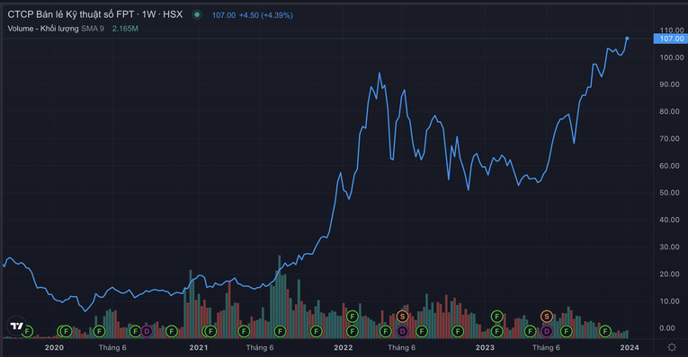The width and height of the screenshot is (688, 357).
Task: Click the 2024 label on time axis
Action: (x=630, y=347)
